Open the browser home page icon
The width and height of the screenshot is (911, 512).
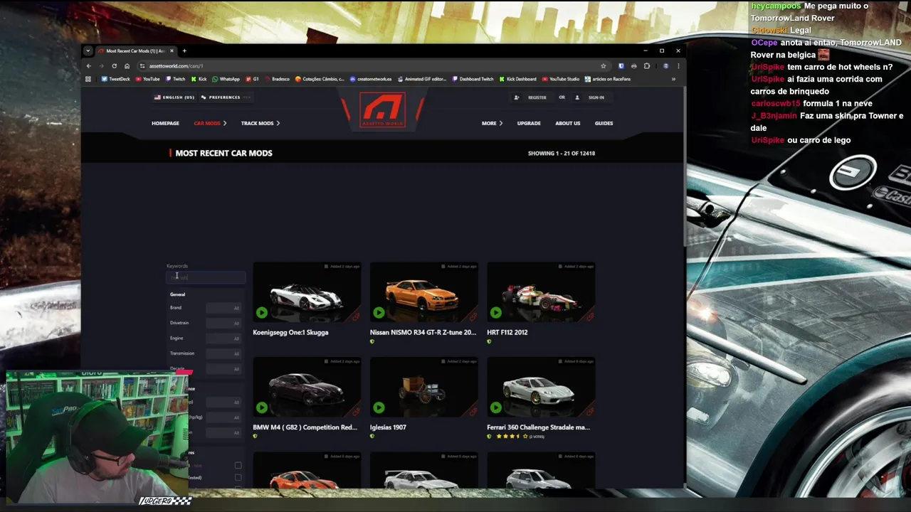(x=127, y=66)
